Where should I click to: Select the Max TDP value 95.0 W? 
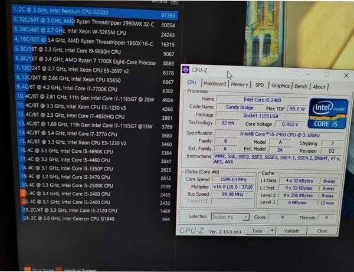tap(297, 109)
